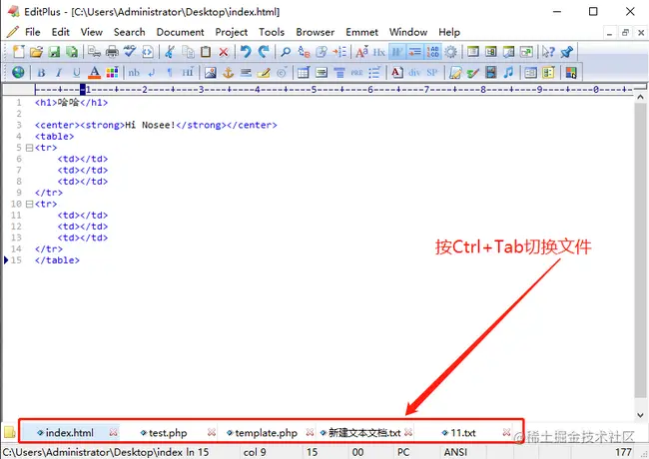Open the Document menu
This screenshot has height=459, width=649.
[x=180, y=32]
